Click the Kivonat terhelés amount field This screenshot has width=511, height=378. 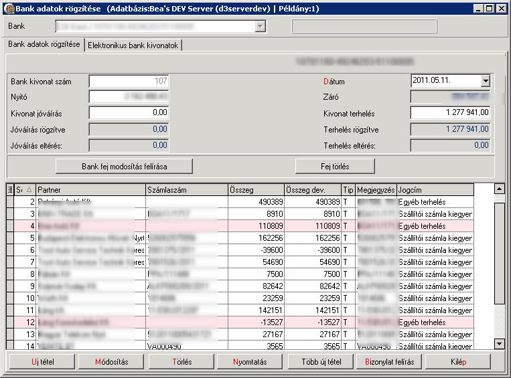[450, 112]
